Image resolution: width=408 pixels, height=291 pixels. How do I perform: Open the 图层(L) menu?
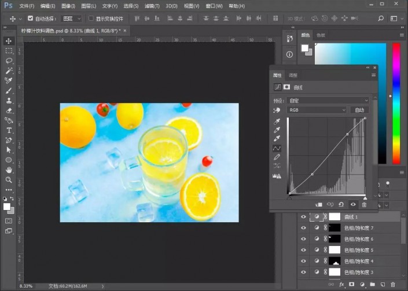(89, 6)
